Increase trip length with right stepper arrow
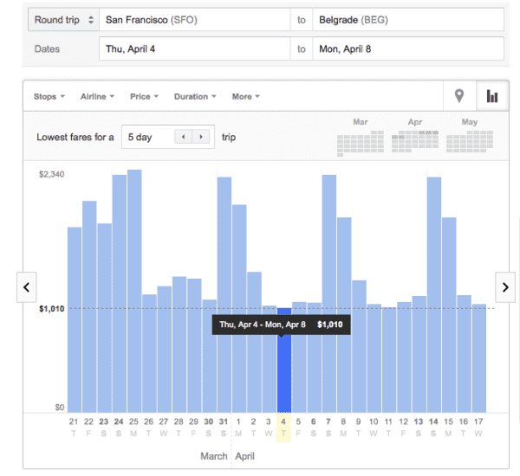This screenshot has width=520, height=476. click(x=202, y=137)
